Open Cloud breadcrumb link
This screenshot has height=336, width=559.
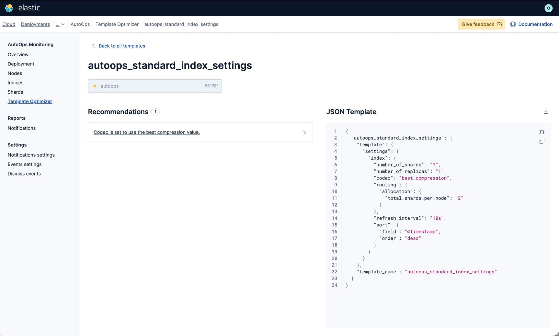pyautogui.click(x=9, y=24)
